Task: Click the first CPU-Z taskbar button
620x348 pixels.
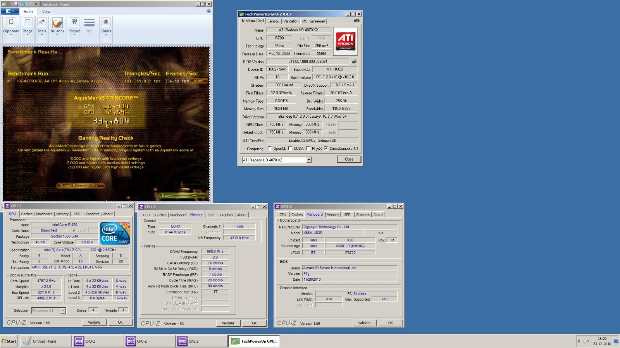Action: (x=98, y=341)
